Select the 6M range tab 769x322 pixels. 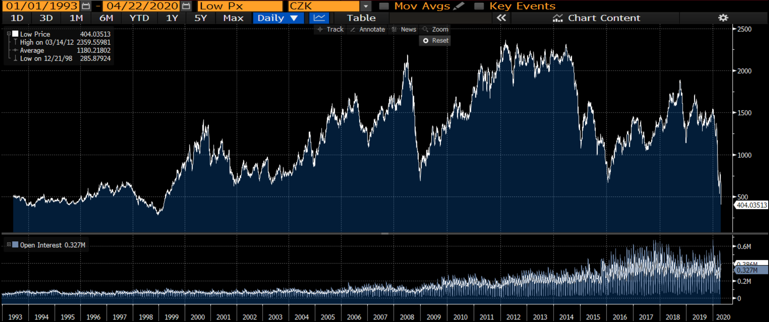click(x=106, y=18)
